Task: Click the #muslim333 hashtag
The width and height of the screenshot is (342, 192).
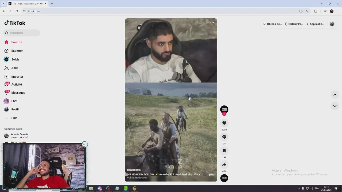Action: [x=166, y=174]
